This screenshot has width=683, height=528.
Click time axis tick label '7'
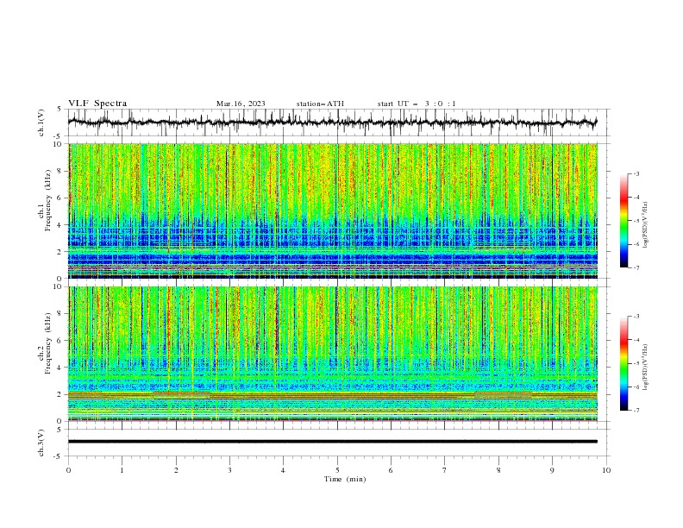pyautogui.click(x=444, y=470)
